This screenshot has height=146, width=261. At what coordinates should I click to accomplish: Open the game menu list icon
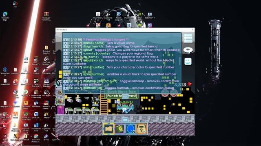(x=188, y=39)
